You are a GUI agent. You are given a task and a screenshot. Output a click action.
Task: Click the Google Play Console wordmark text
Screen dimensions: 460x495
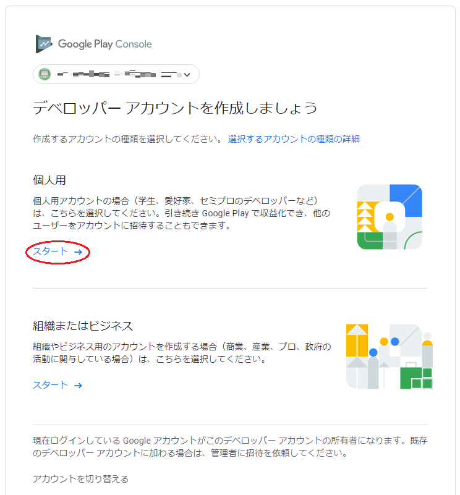point(105,44)
